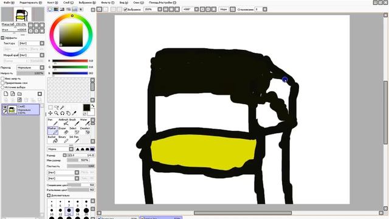Open the Файл menu
The width and height of the screenshot is (389, 219).
9,2
